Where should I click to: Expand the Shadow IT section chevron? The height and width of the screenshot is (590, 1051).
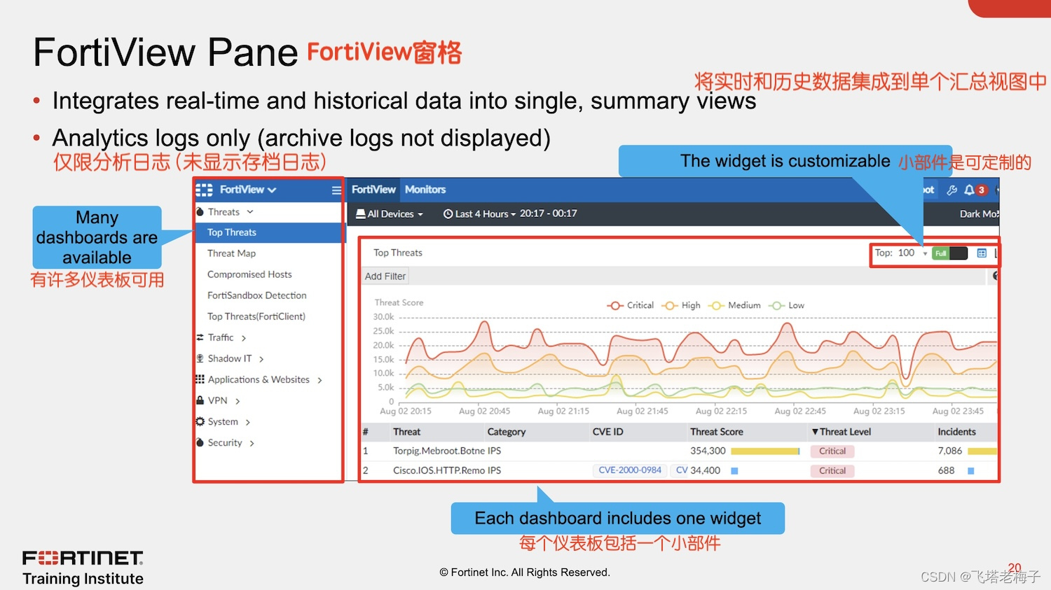click(261, 359)
